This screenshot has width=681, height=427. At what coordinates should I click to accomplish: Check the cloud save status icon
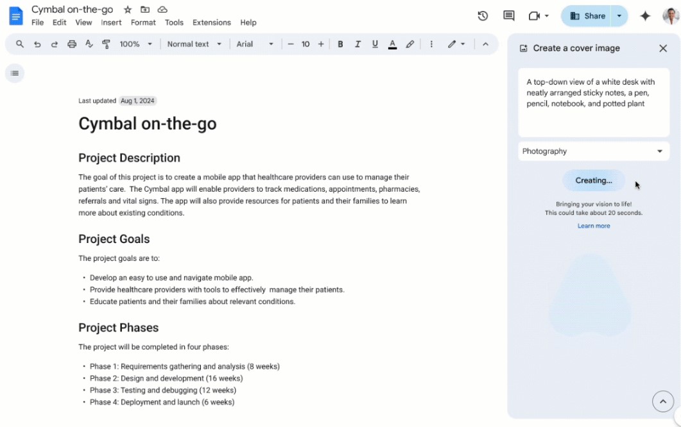(x=162, y=10)
